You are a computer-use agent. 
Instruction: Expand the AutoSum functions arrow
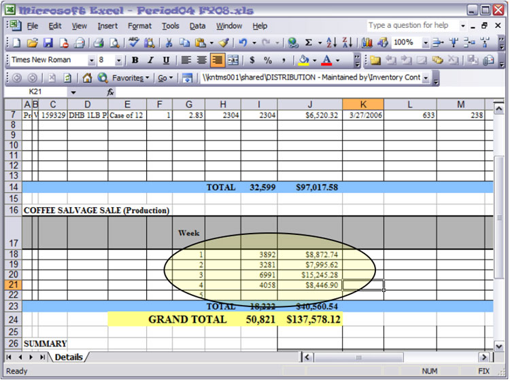tap(320, 43)
